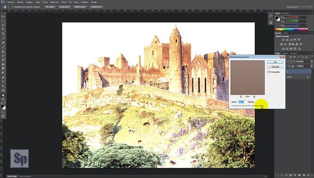Image resolution: width=314 pixels, height=178 pixels.
Task: Select the Quick Selection tool
Action: (3, 30)
